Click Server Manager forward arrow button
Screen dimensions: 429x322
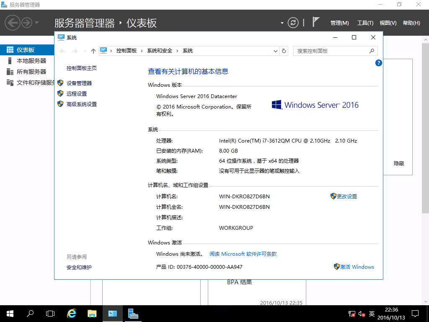click(27, 23)
